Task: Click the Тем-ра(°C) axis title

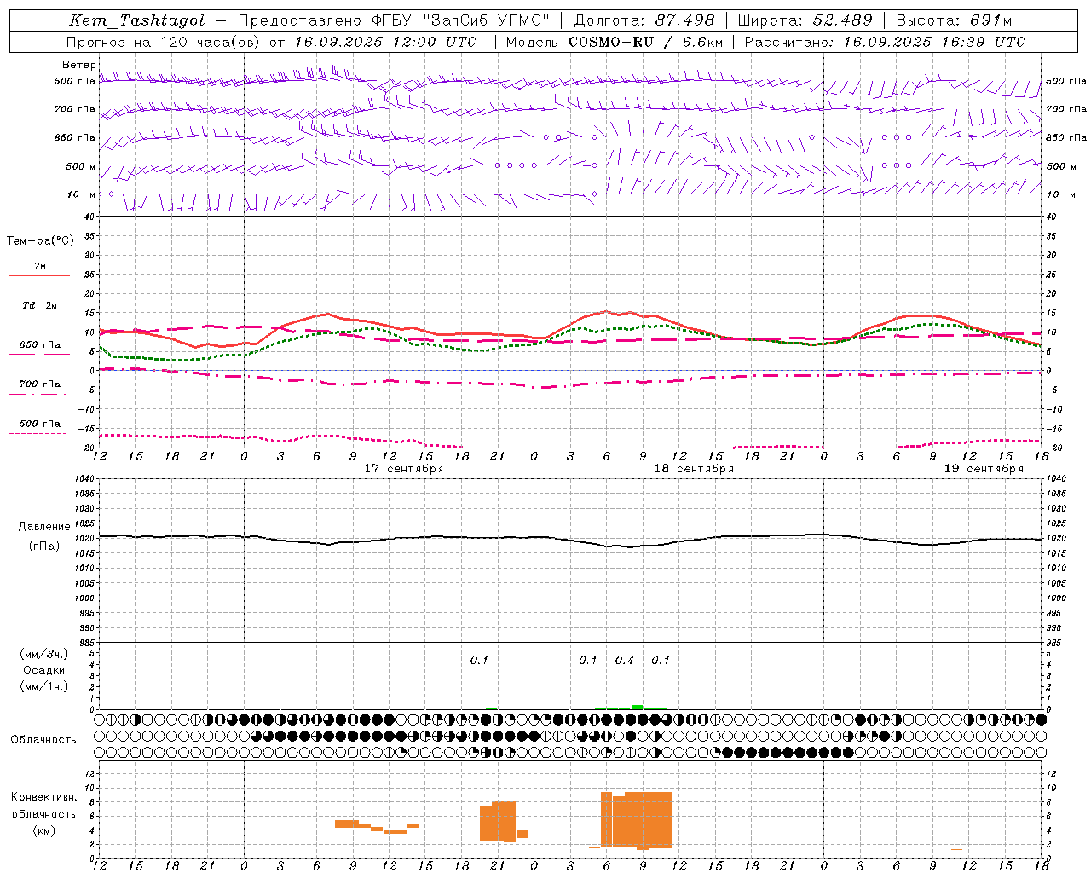Action: 40,241
